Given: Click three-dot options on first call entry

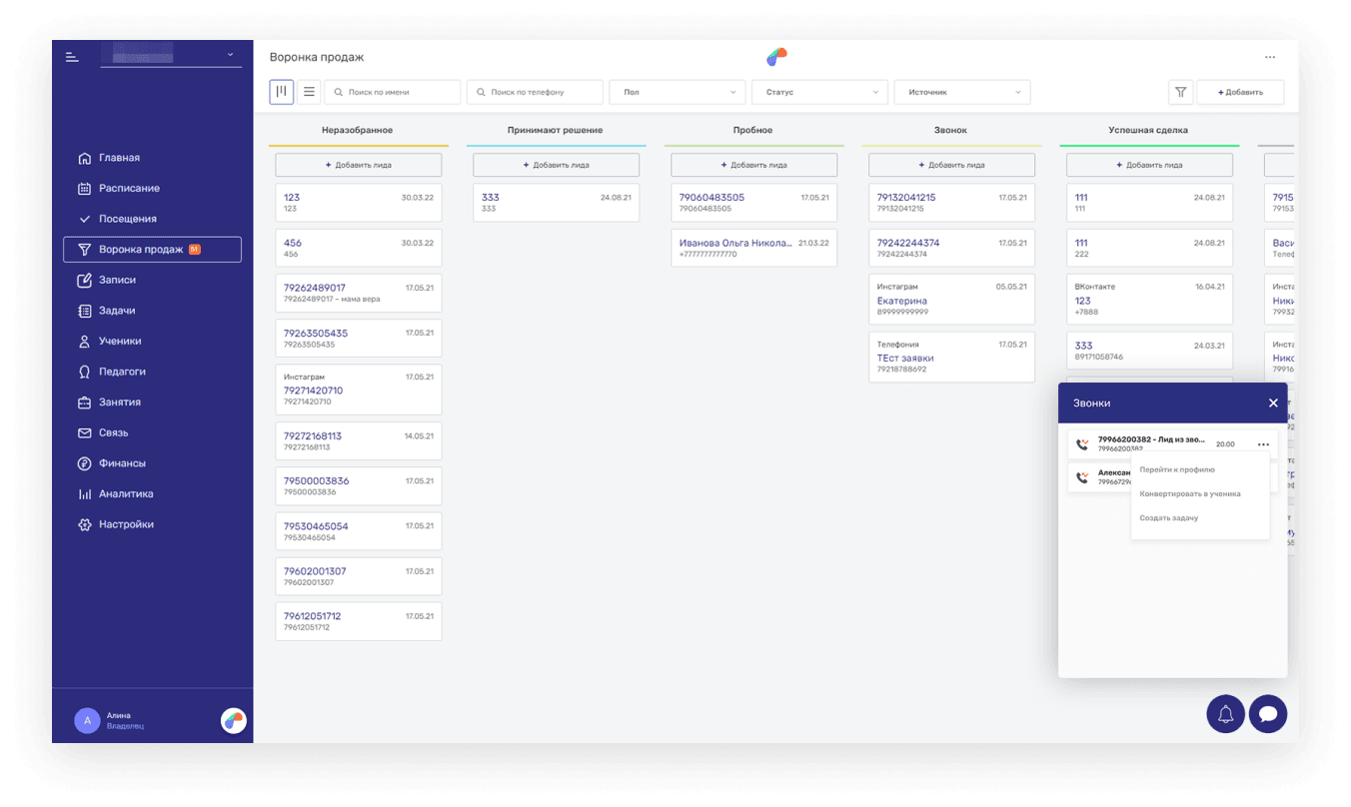Looking at the screenshot, I should 1264,444.
